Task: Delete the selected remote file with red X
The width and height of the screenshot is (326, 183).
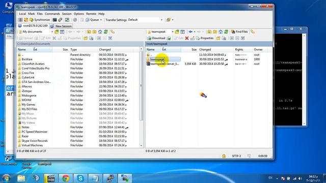Action: (187, 38)
